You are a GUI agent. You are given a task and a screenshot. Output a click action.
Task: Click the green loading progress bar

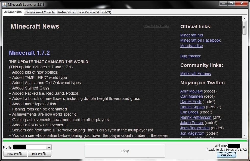pyautogui.click(x=125, y=140)
